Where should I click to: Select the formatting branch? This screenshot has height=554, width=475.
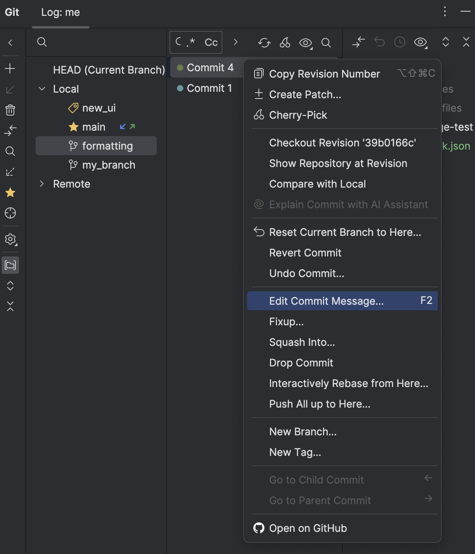[x=107, y=146]
